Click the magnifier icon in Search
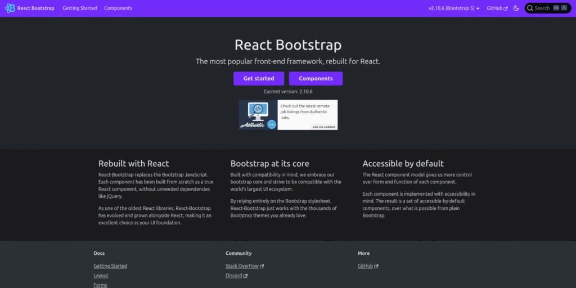Image resolution: width=576 pixels, height=288 pixels. 530,8
